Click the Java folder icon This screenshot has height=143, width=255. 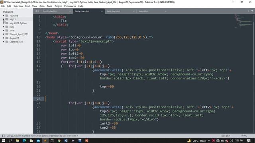point(7,31)
